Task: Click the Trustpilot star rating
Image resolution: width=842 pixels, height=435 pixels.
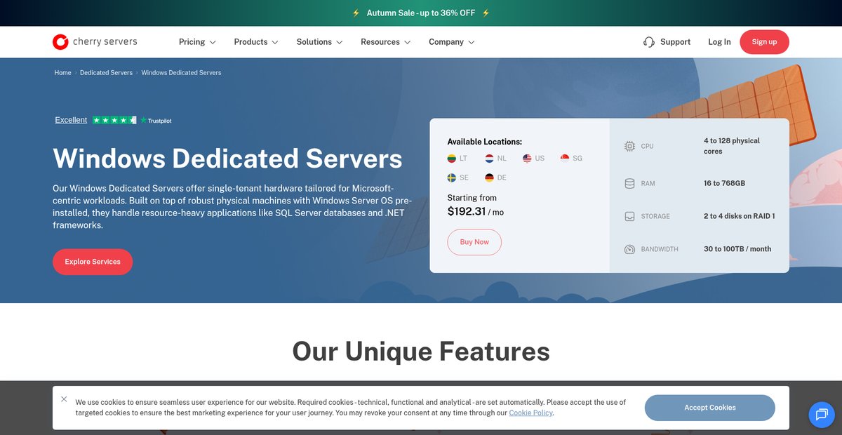Action: (114, 120)
